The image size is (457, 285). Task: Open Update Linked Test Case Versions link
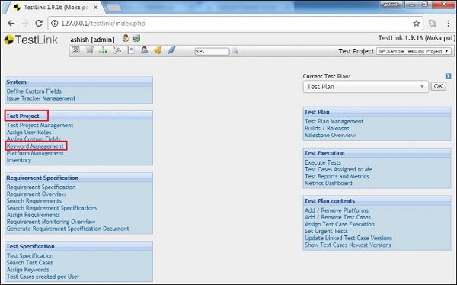tap(349, 238)
